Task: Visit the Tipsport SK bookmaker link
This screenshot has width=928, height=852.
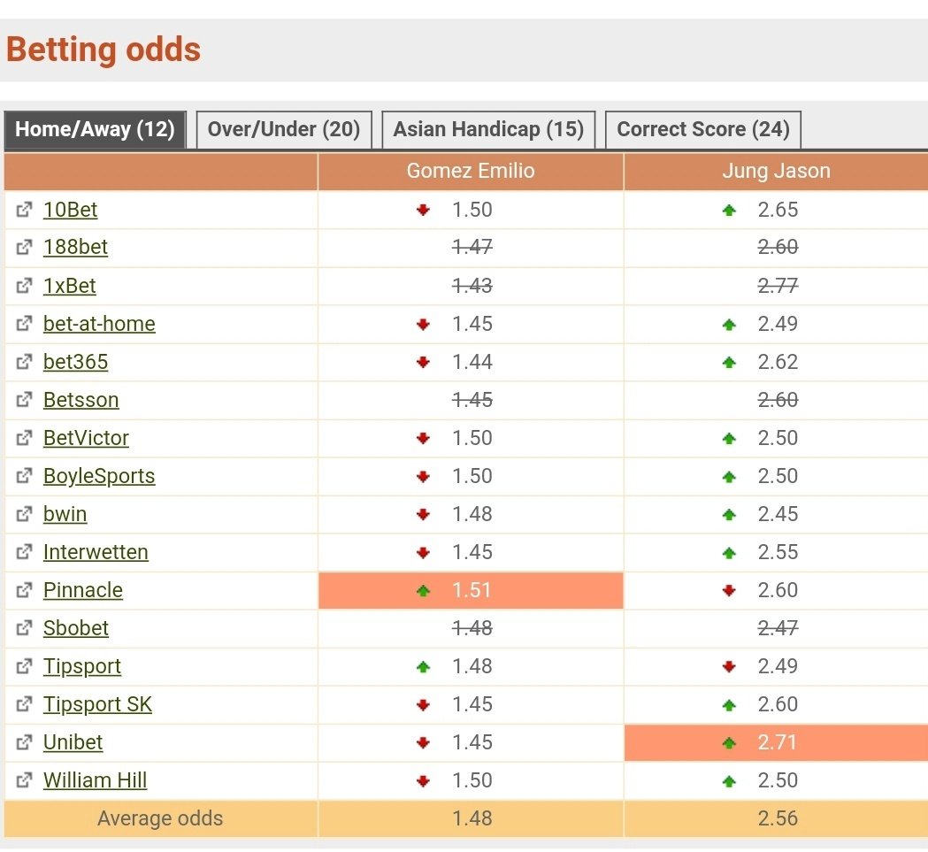Action: pos(97,705)
